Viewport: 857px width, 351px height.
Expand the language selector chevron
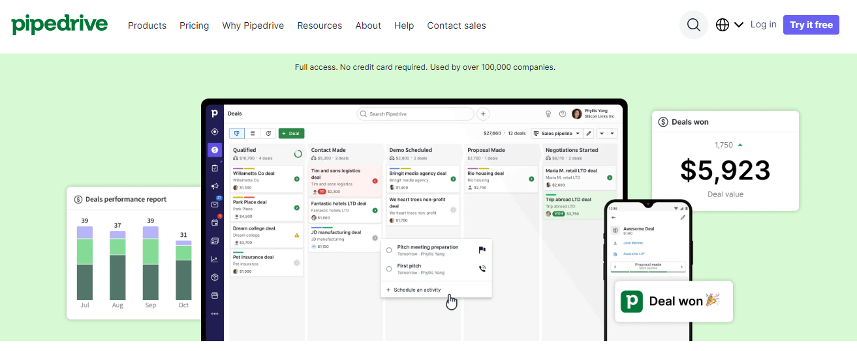click(739, 25)
